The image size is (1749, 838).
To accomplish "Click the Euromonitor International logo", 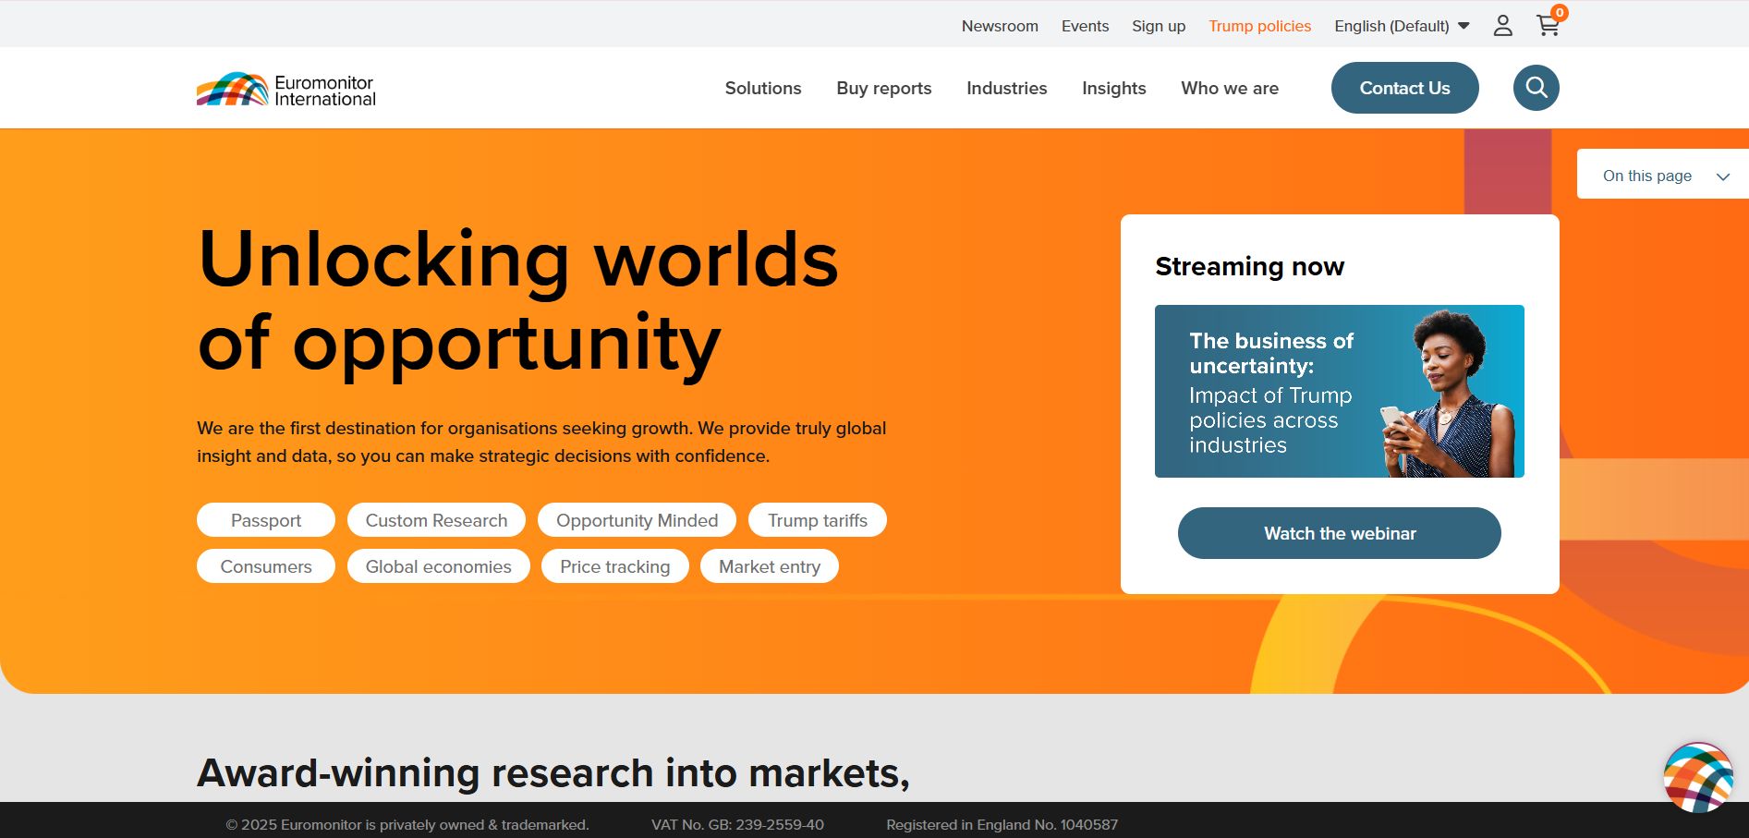I will (x=286, y=90).
